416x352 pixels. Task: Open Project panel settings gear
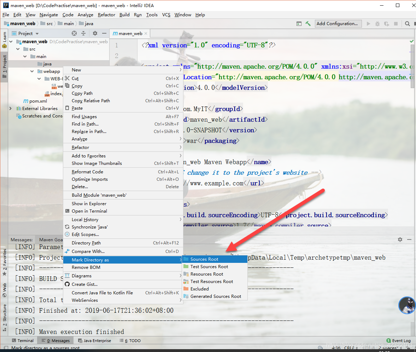coord(95,33)
